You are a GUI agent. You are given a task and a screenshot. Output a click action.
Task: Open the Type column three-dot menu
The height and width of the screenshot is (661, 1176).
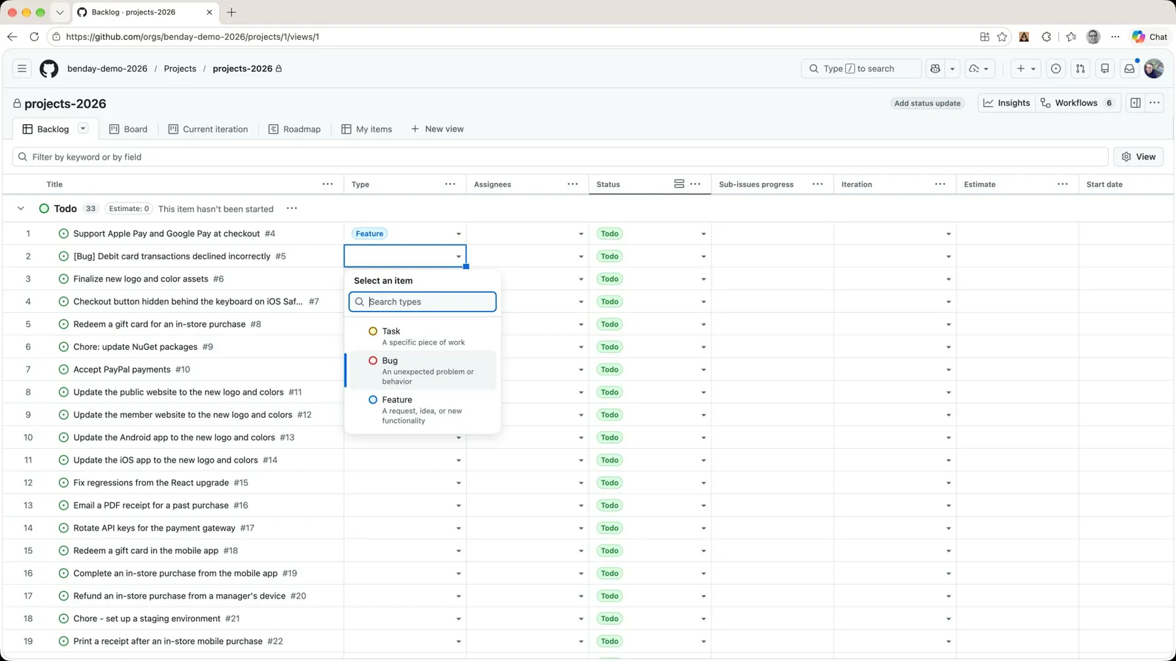point(450,184)
